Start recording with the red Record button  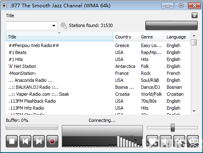click(52, 141)
